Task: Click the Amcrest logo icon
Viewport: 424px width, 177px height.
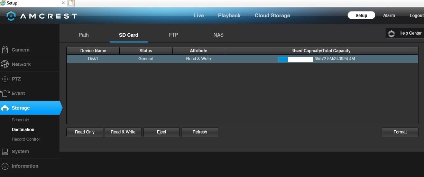Action: (11, 16)
